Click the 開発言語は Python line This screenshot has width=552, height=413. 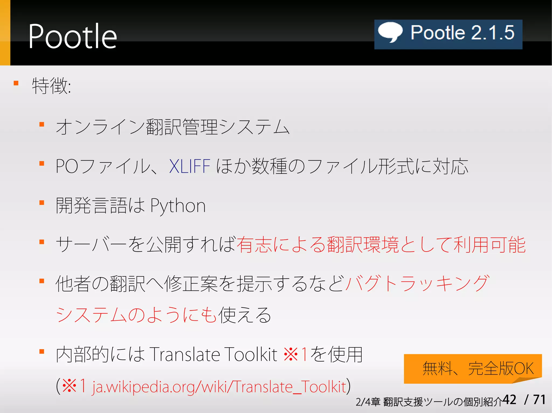pos(131,206)
